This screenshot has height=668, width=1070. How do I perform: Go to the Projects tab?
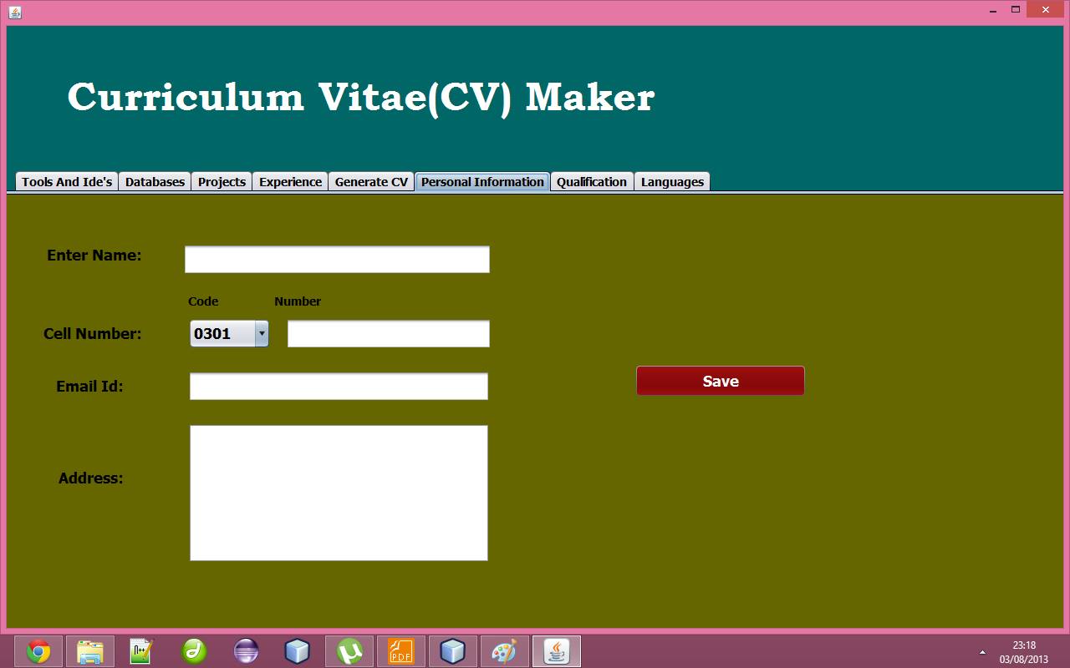pos(222,181)
